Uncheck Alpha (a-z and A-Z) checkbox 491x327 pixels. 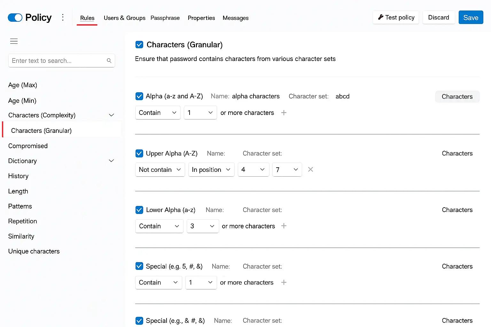(139, 96)
